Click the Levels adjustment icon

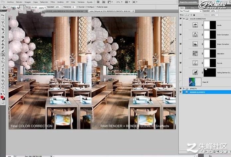tap(195, 25)
